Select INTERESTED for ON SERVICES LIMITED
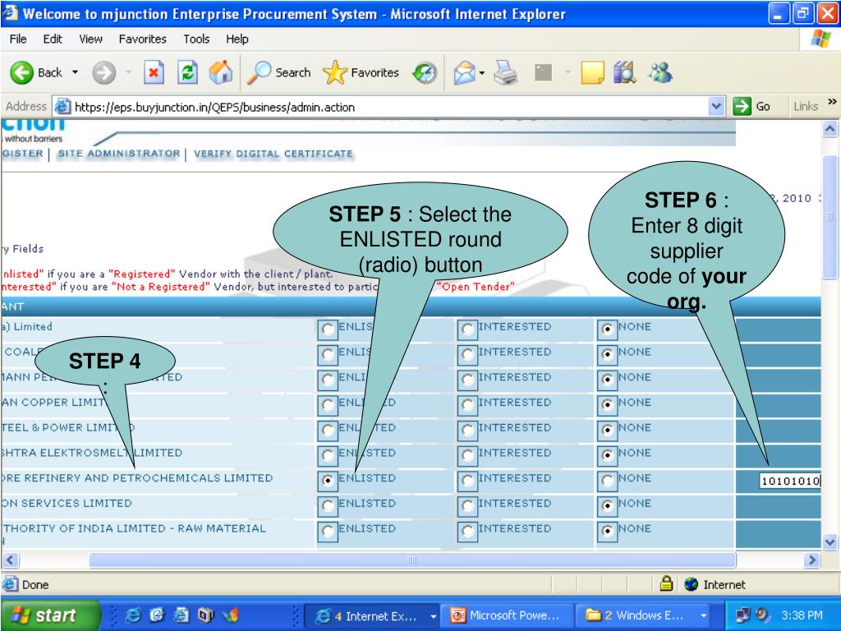The width and height of the screenshot is (841, 631). (467, 505)
